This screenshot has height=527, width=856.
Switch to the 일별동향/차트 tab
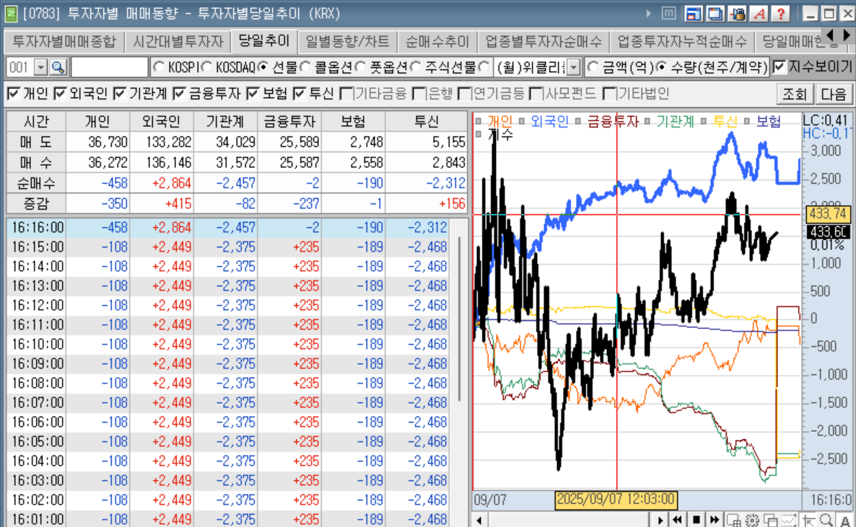tap(347, 42)
